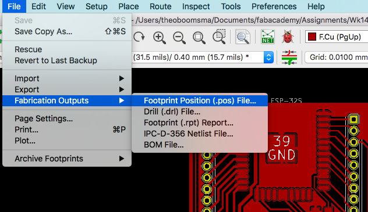This screenshot has width=368, height=212.
Task: Choose Print... in the File menu
Action: point(67,130)
